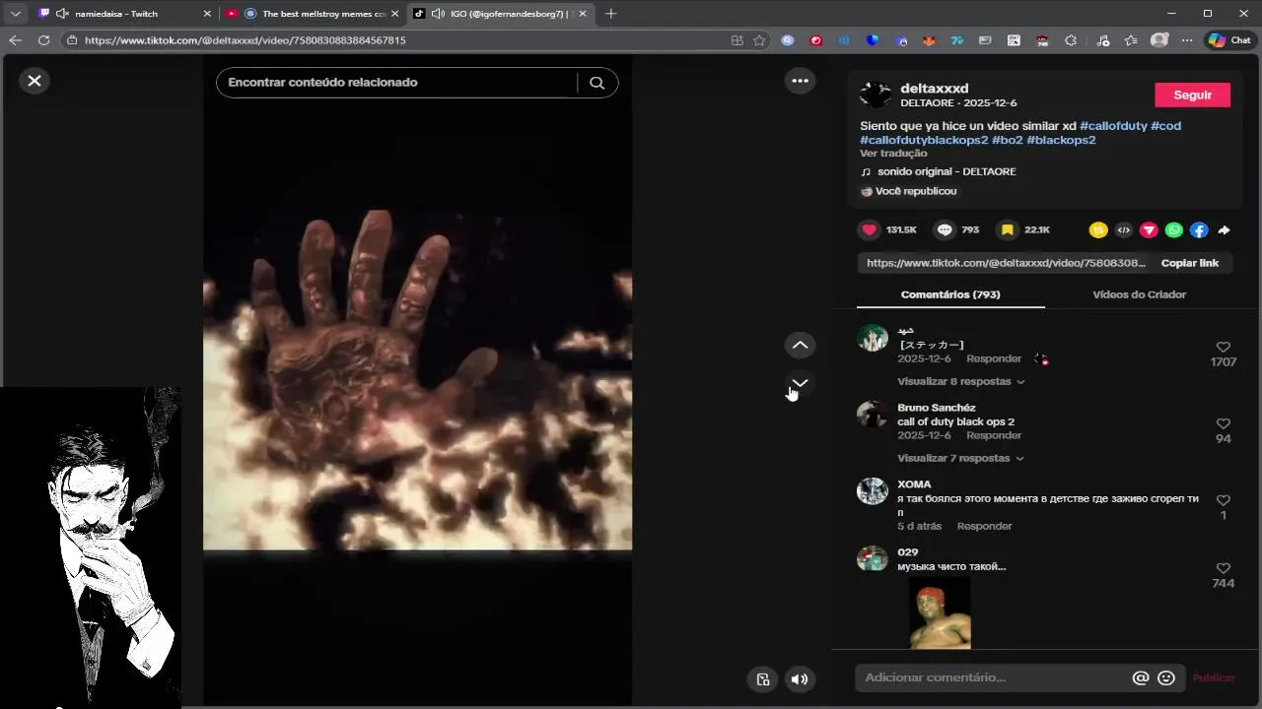The image size is (1262, 709).
Task: Switch to the Vídeos do Criador tab
Action: (x=1139, y=294)
